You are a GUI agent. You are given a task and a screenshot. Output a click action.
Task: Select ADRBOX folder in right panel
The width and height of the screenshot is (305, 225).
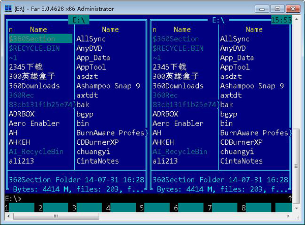[x=165, y=114]
